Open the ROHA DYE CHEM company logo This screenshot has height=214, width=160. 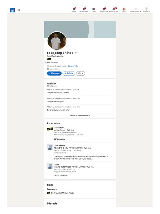pos(50,147)
